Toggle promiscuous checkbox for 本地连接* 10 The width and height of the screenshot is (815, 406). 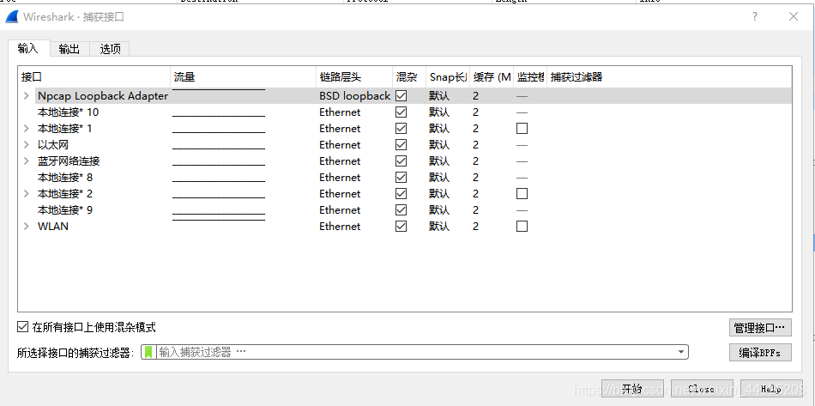coord(401,112)
